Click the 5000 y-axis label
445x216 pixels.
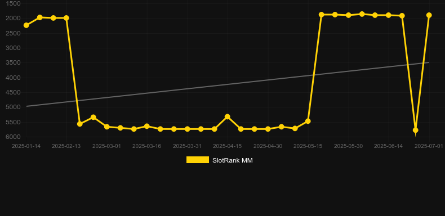coord(13,107)
